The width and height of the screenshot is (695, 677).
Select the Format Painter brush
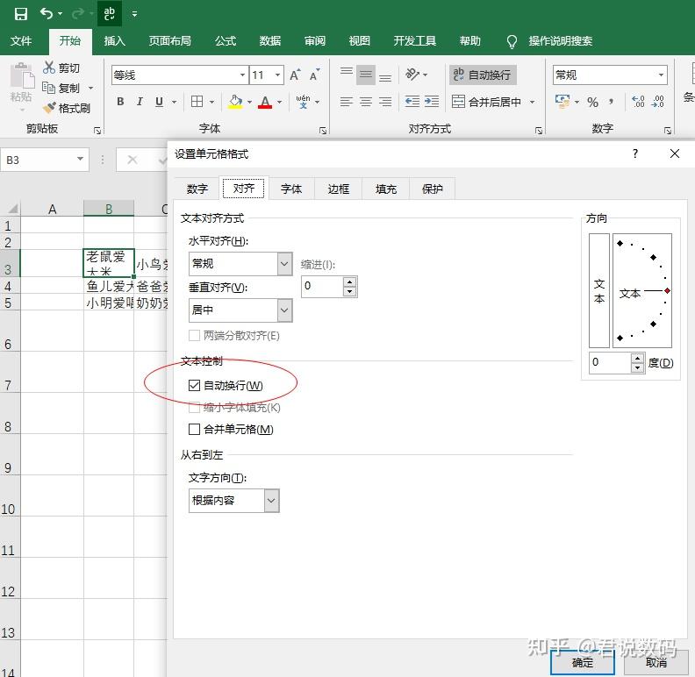tap(49, 108)
